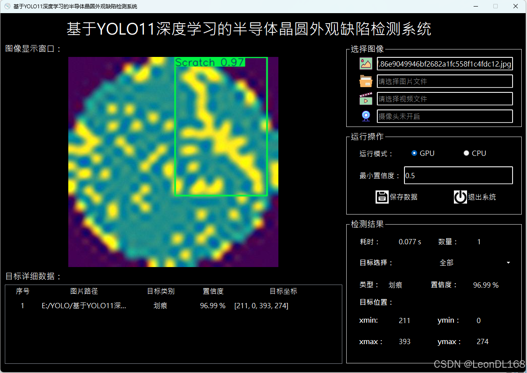
Task: Click the folder icon to choose image folder
Action: [366, 81]
